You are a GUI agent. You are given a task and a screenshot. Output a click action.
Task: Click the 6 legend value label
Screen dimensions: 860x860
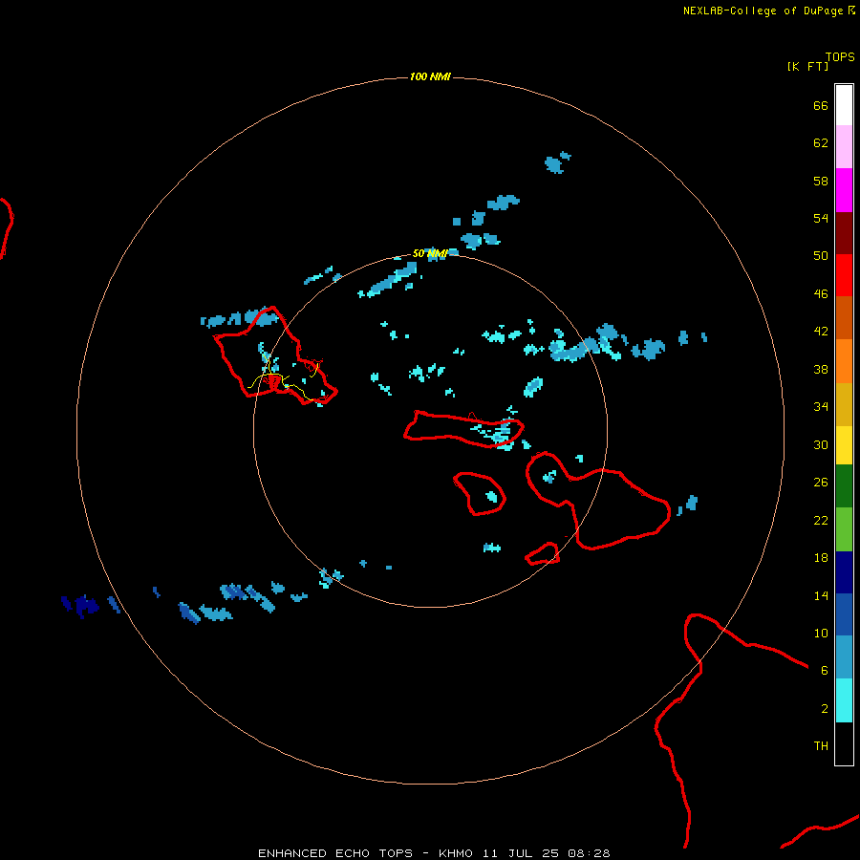[x=825, y=670]
